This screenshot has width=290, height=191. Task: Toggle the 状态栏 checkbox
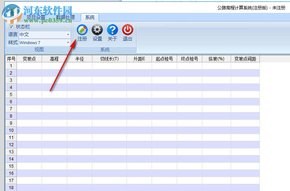(x=11, y=27)
